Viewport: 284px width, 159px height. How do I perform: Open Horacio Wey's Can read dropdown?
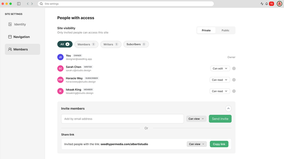(x=220, y=80)
